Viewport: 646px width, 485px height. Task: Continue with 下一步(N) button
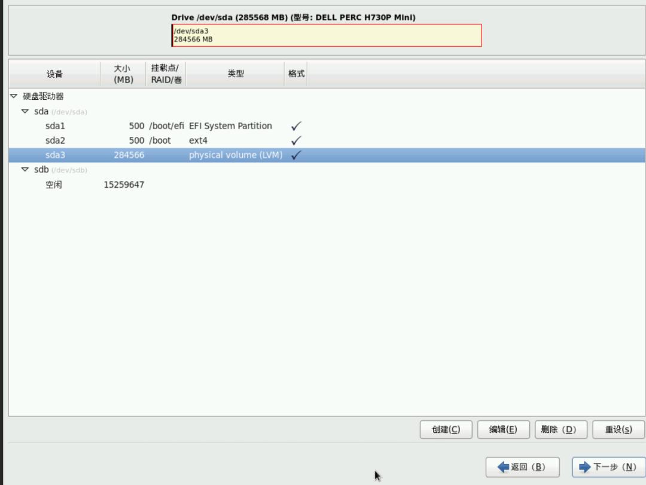point(609,467)
